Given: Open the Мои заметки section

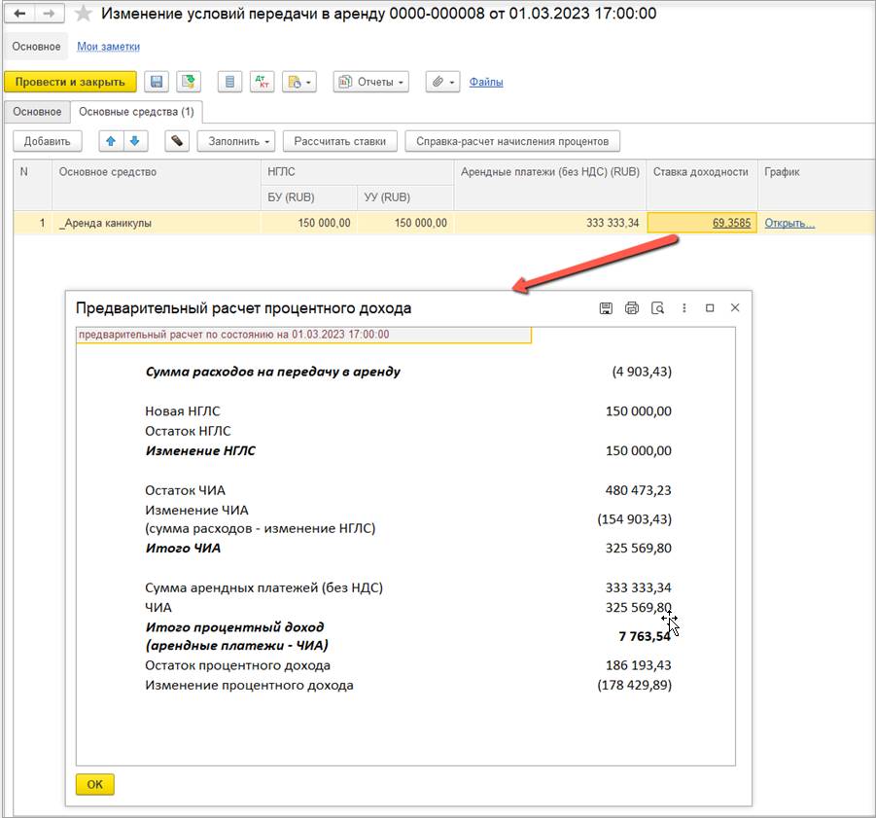Looking at the screenshot, I should pos(108,47).
